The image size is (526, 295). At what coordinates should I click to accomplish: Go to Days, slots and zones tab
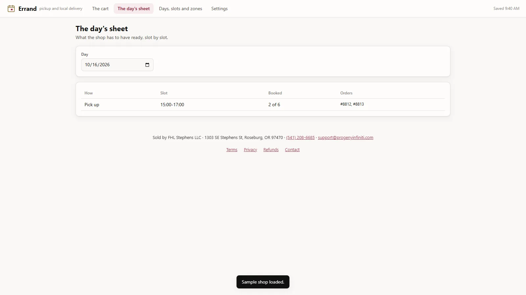coord(180,9)
